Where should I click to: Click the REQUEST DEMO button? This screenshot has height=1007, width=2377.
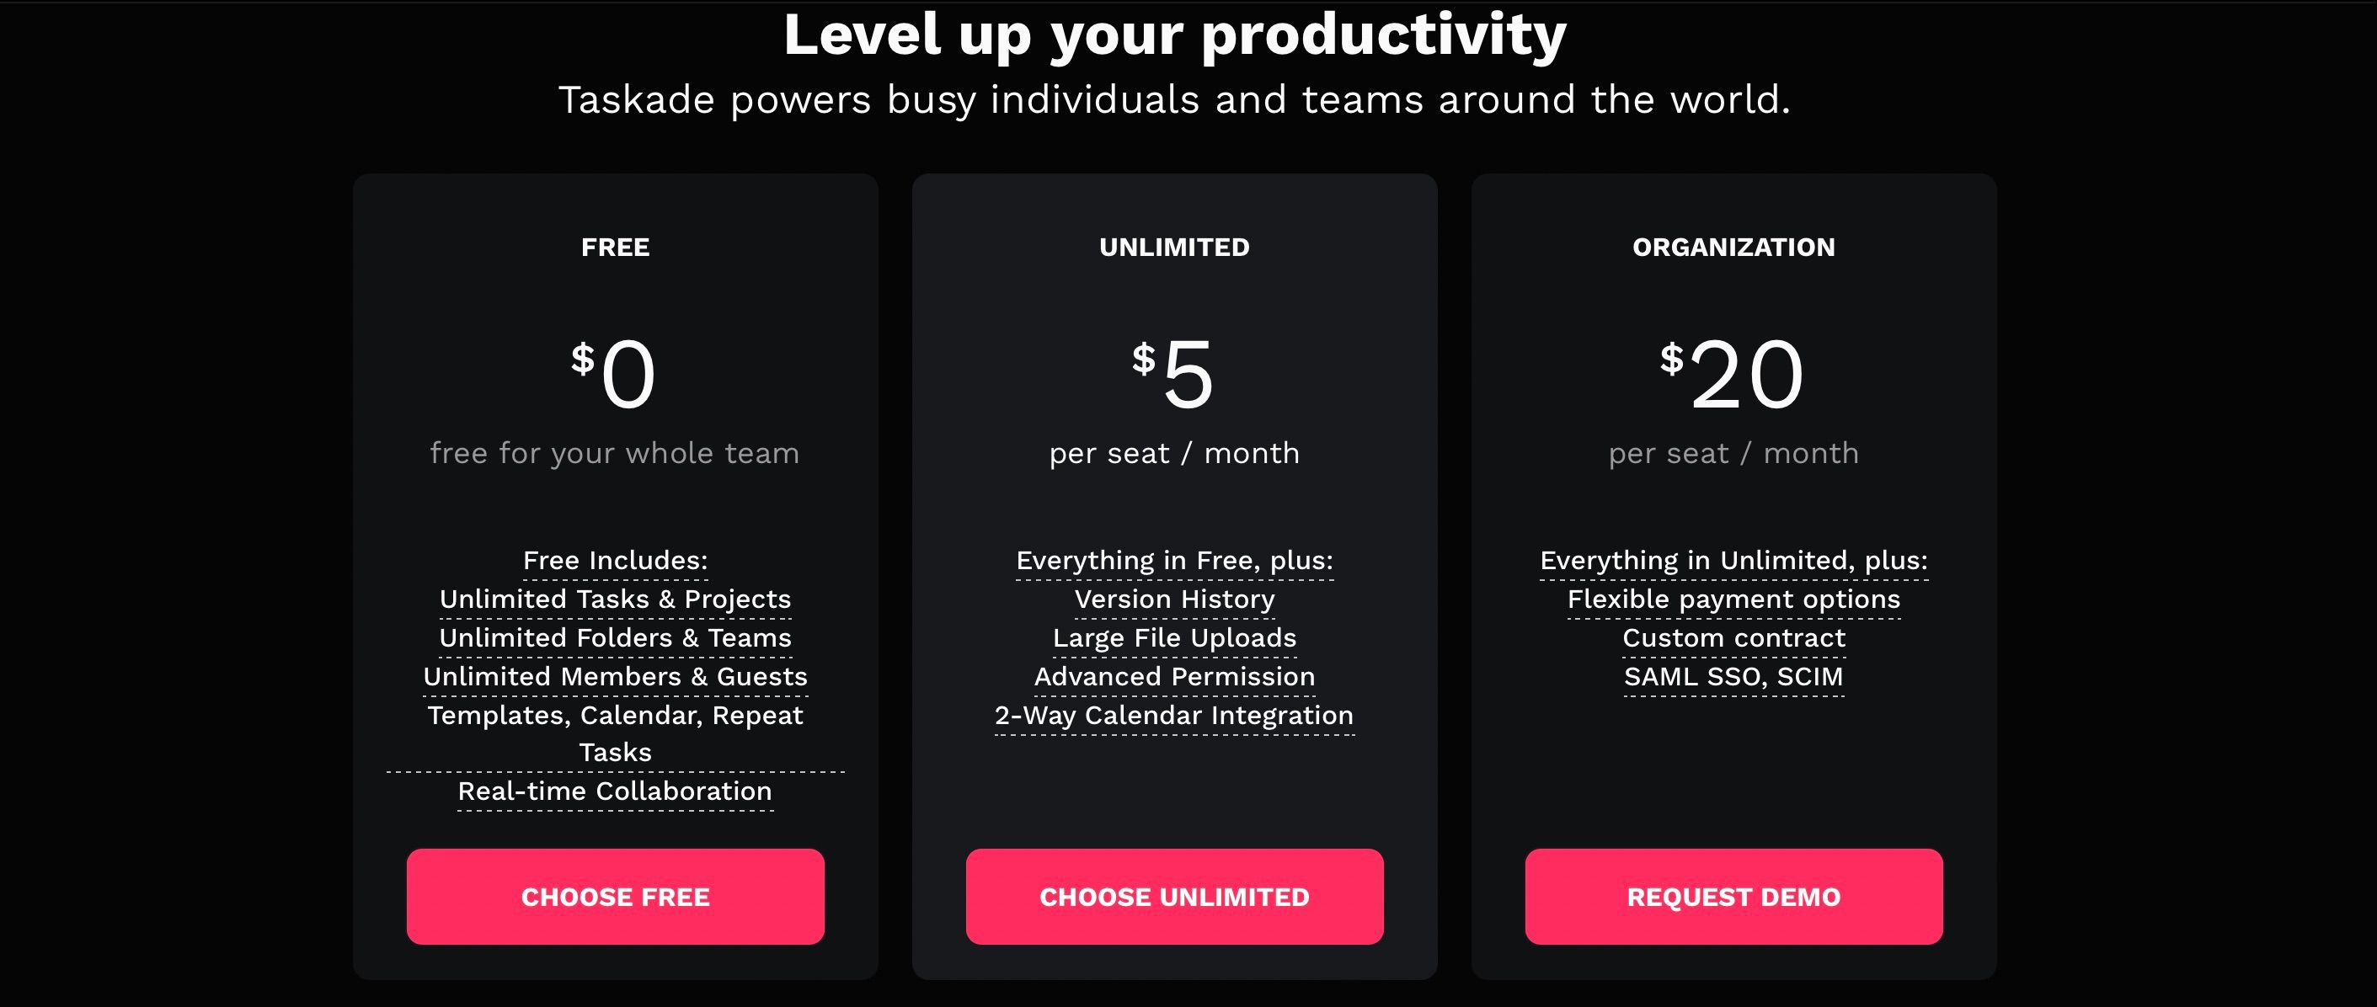tap(1733, 897)
